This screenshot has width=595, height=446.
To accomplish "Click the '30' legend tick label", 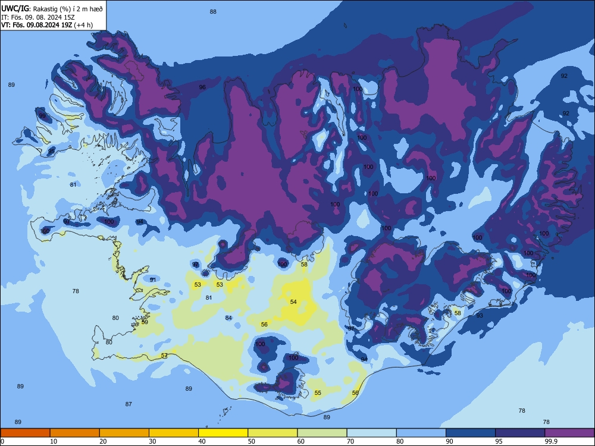I will pos(152,441).
